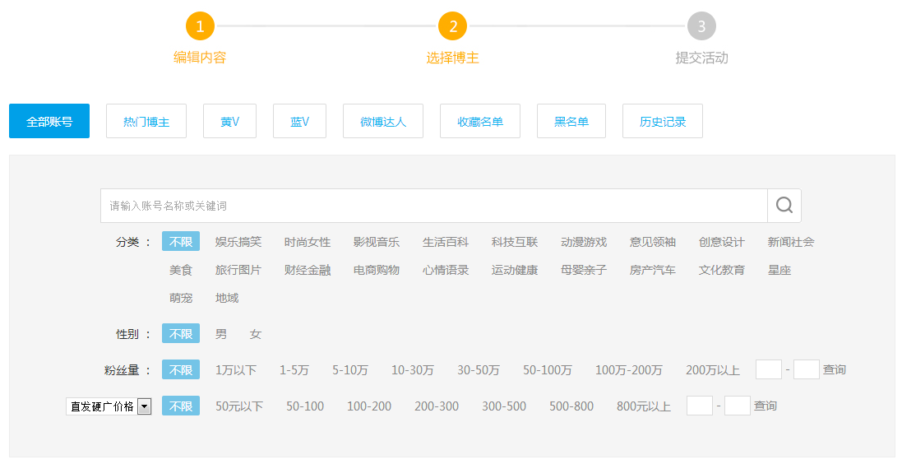The height and width of the screenshot is (464, 902).
Task: Select gender filter 女
Action: pyautogui.click(x=256, y=334)
